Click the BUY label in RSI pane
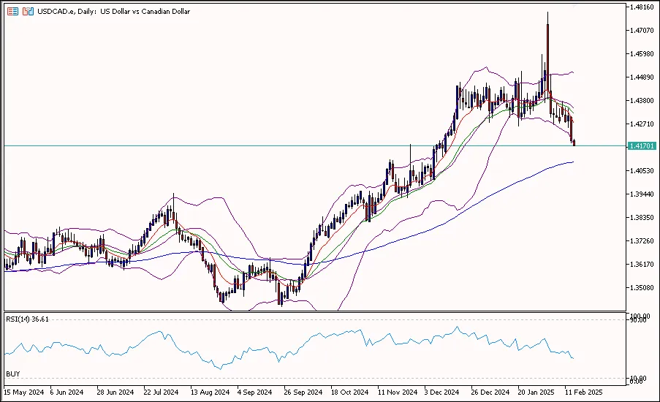This screenshot has width=660, height=402. [12, 373]
